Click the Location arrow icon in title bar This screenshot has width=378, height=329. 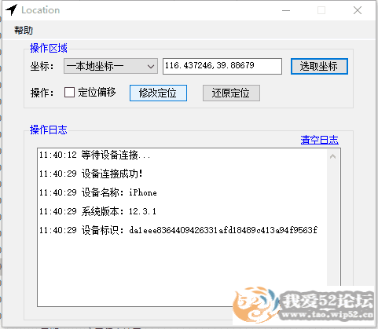click(12, 10)
